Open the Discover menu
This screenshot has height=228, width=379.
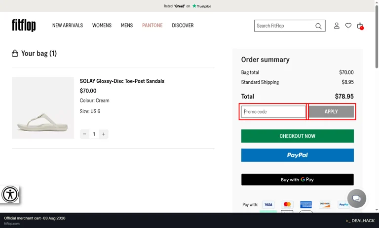point(183,25)
